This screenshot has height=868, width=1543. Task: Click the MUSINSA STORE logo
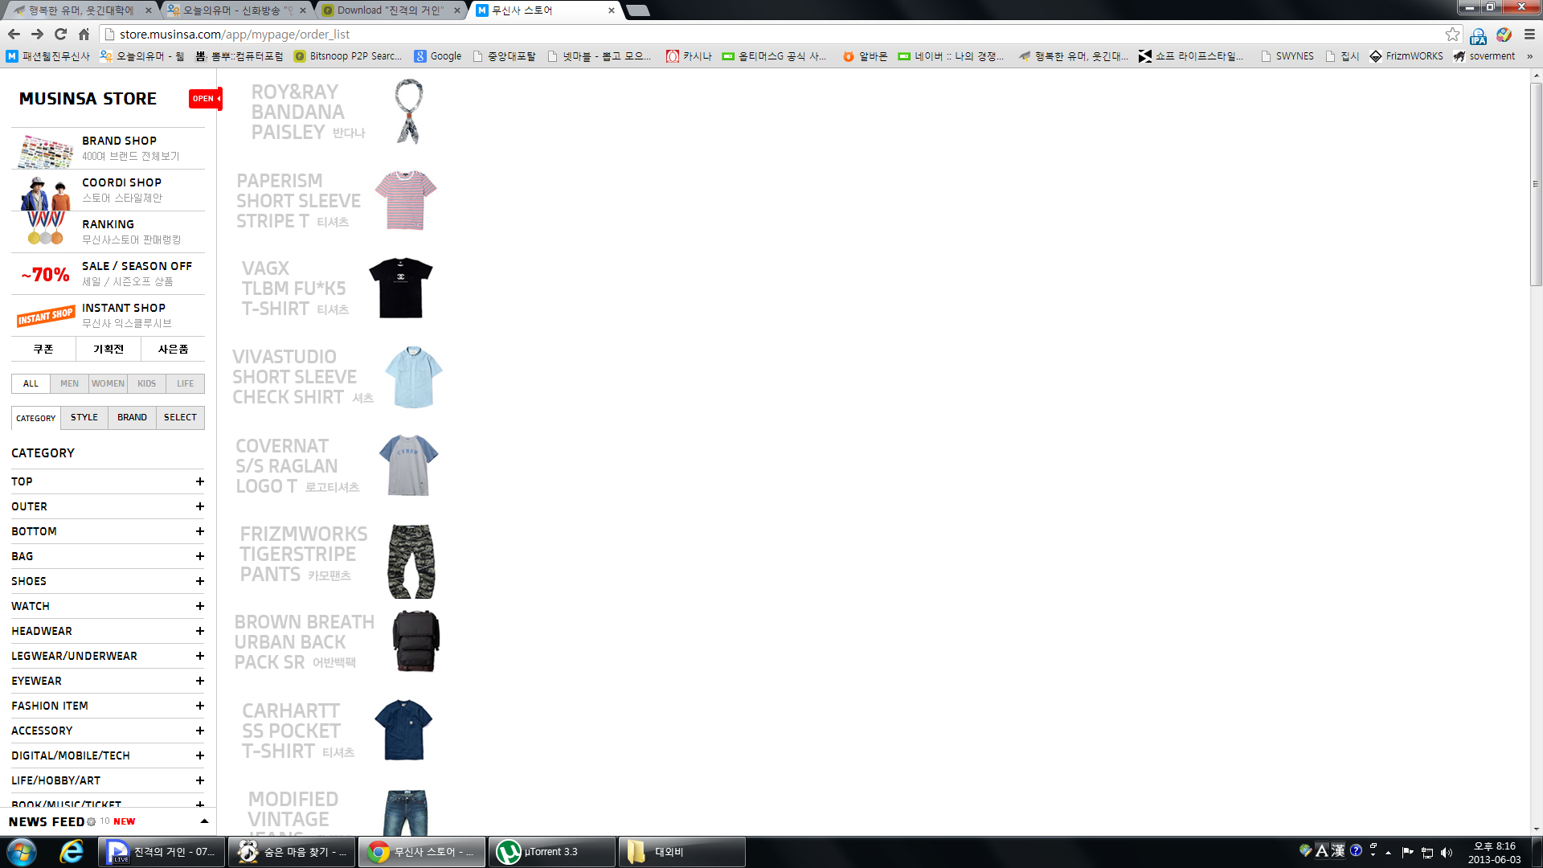click(x=88, y=99)
